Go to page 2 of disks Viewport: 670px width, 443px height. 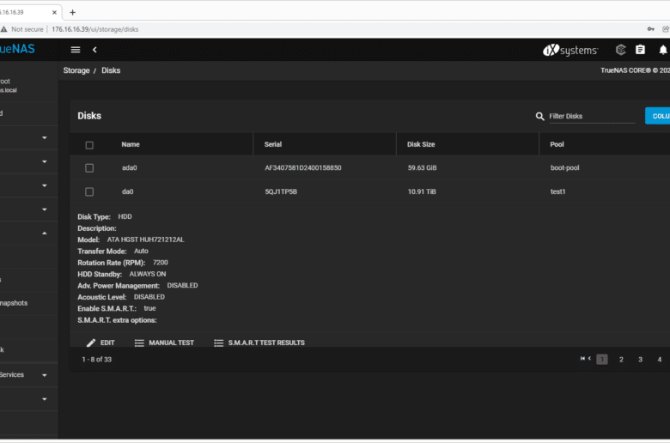tap(621, 360)
